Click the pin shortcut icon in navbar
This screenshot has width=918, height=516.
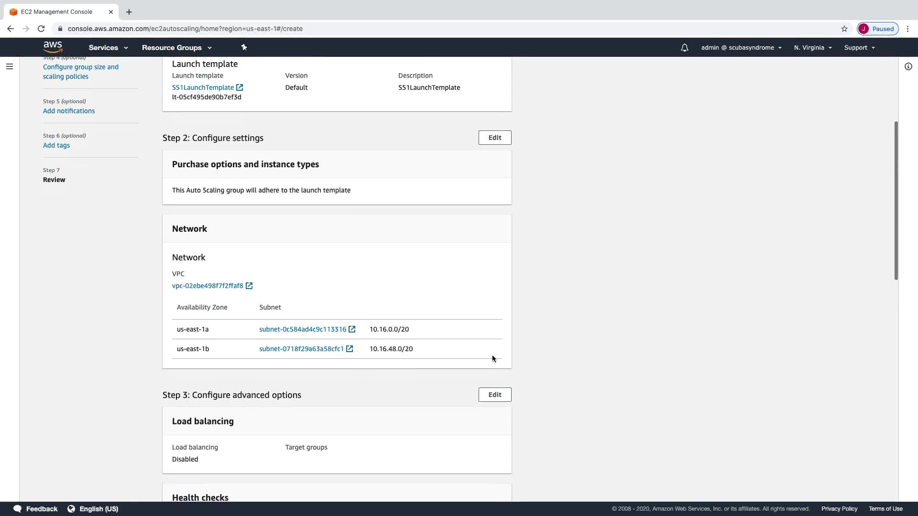coord(244,47)
